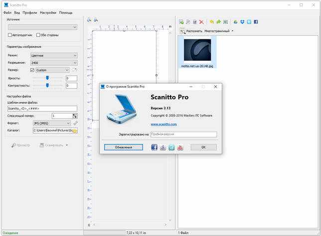This screenshot has height=236, width=321.
Task: Click the Facebook icon in the About dialog
Action: click(155, 147)
